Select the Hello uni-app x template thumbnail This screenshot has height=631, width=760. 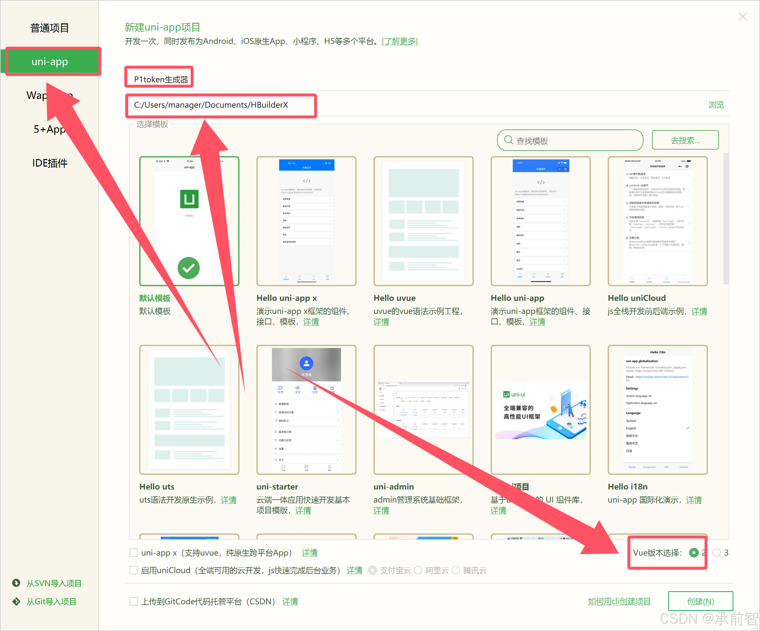[x=306, y=221]
